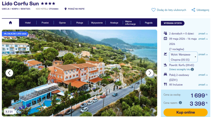Click Pokaż na mapie link

pyautogui.click(x=76, y=9)
